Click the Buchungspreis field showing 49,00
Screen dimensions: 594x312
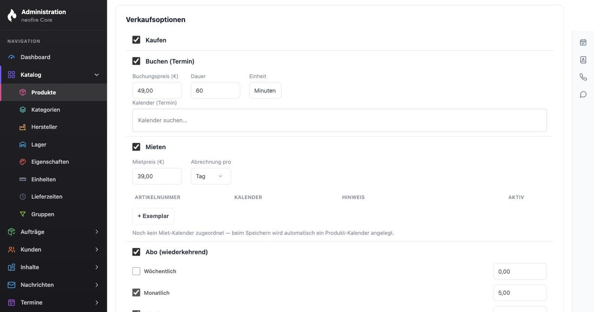157,90
